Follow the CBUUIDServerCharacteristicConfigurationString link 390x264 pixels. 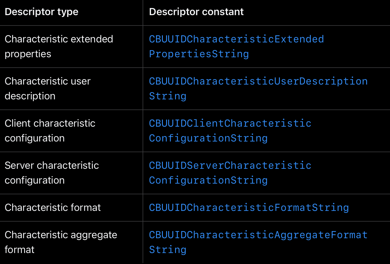[x=230, y=173]
